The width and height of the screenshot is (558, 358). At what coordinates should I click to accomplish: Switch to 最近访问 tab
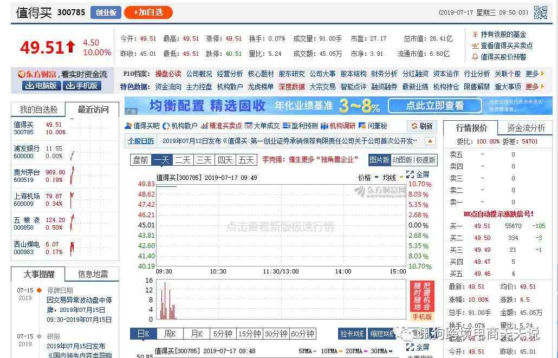93,109
